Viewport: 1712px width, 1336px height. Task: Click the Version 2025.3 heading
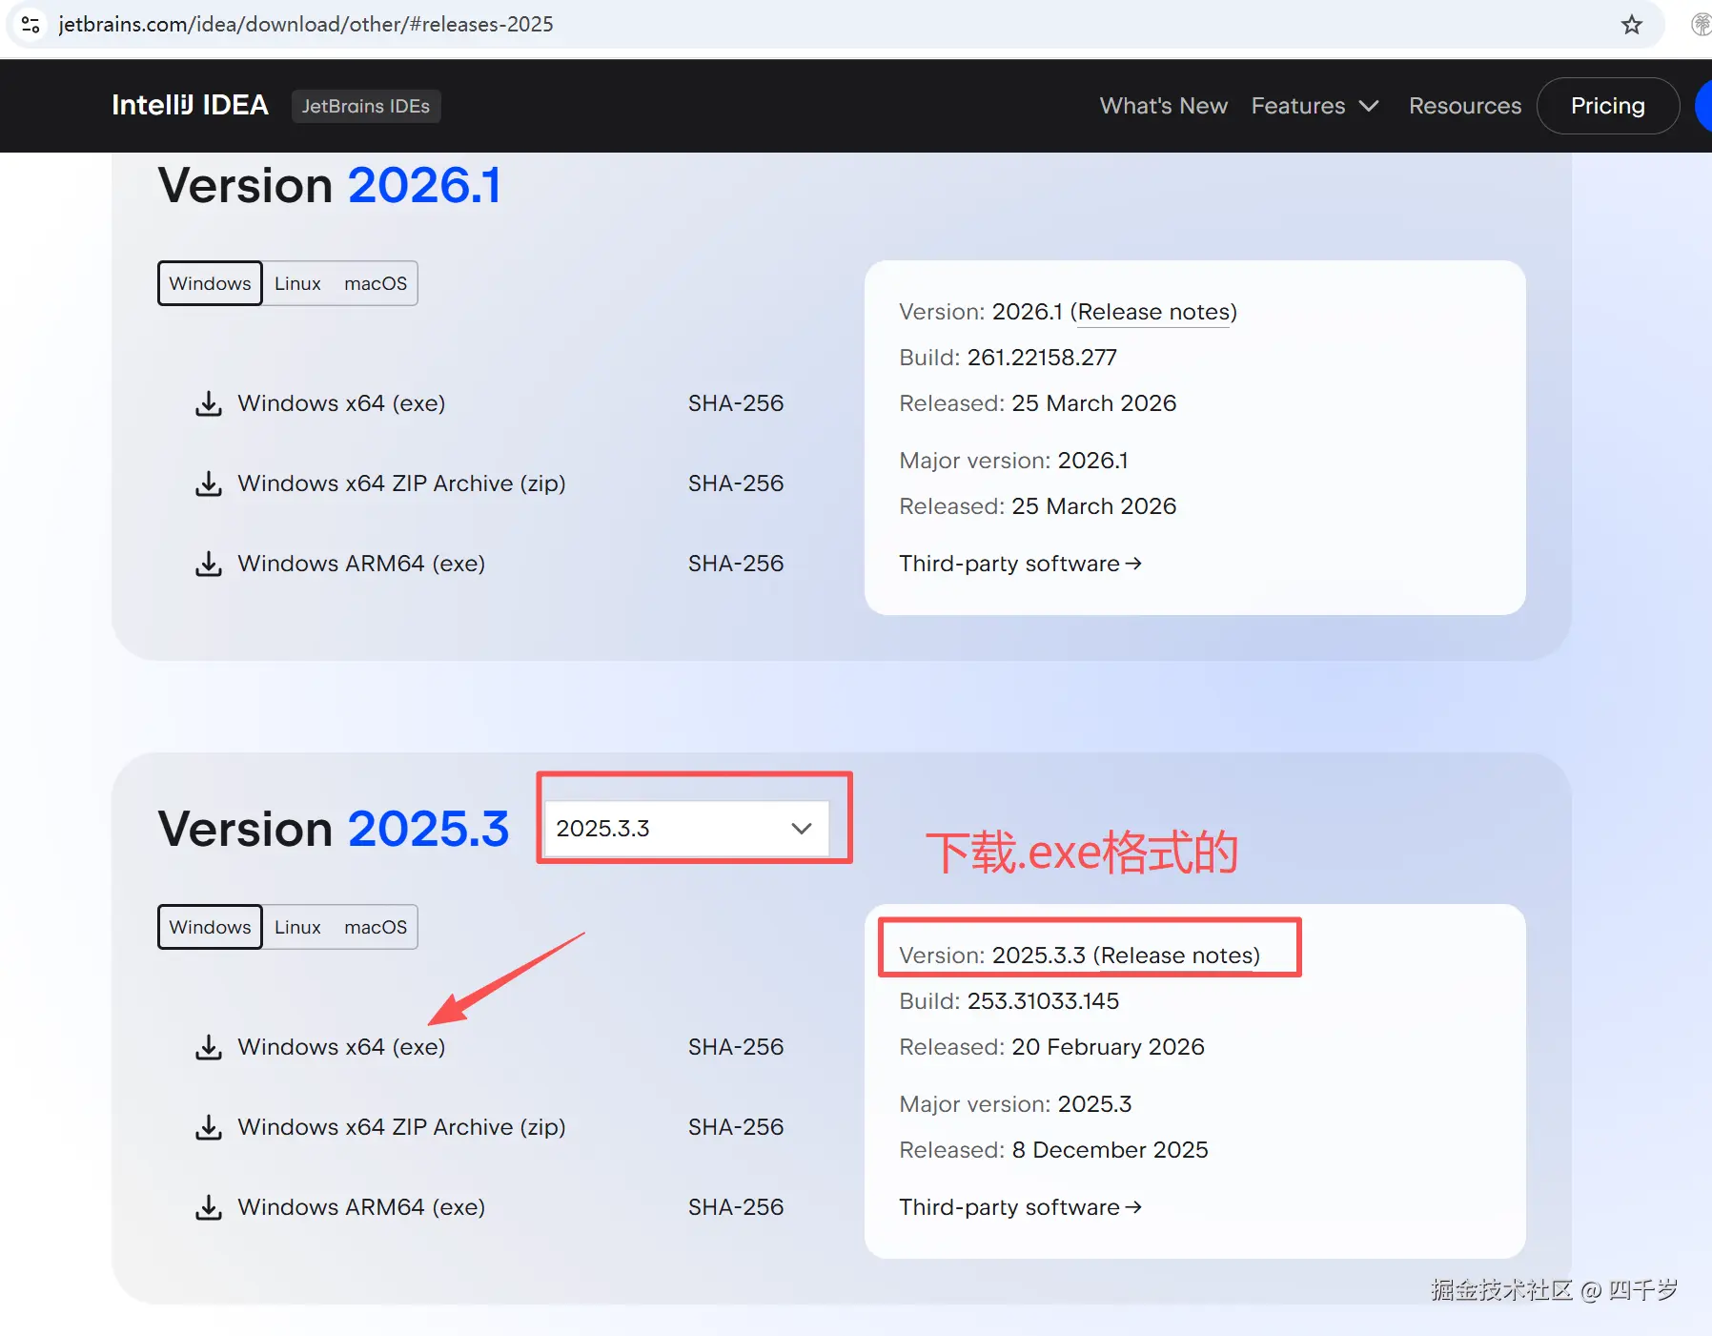[334, 829]
